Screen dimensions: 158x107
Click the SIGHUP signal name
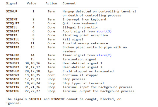click(x=12, y=11)
